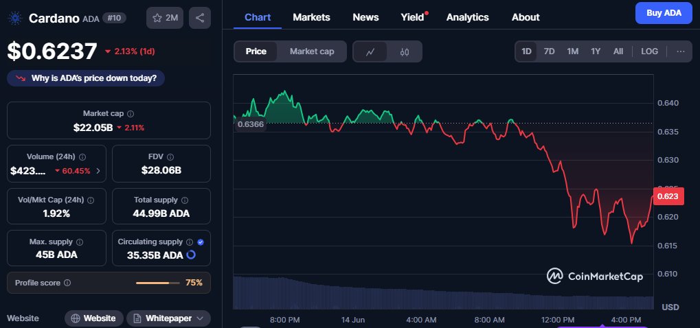Show FDV info icon
The image size is (700, 328).
170,157
